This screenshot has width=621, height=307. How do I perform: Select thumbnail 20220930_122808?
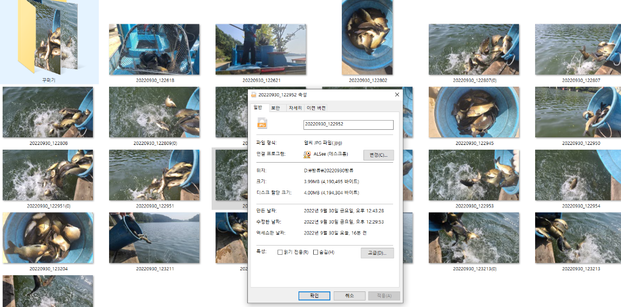point(48,112)
